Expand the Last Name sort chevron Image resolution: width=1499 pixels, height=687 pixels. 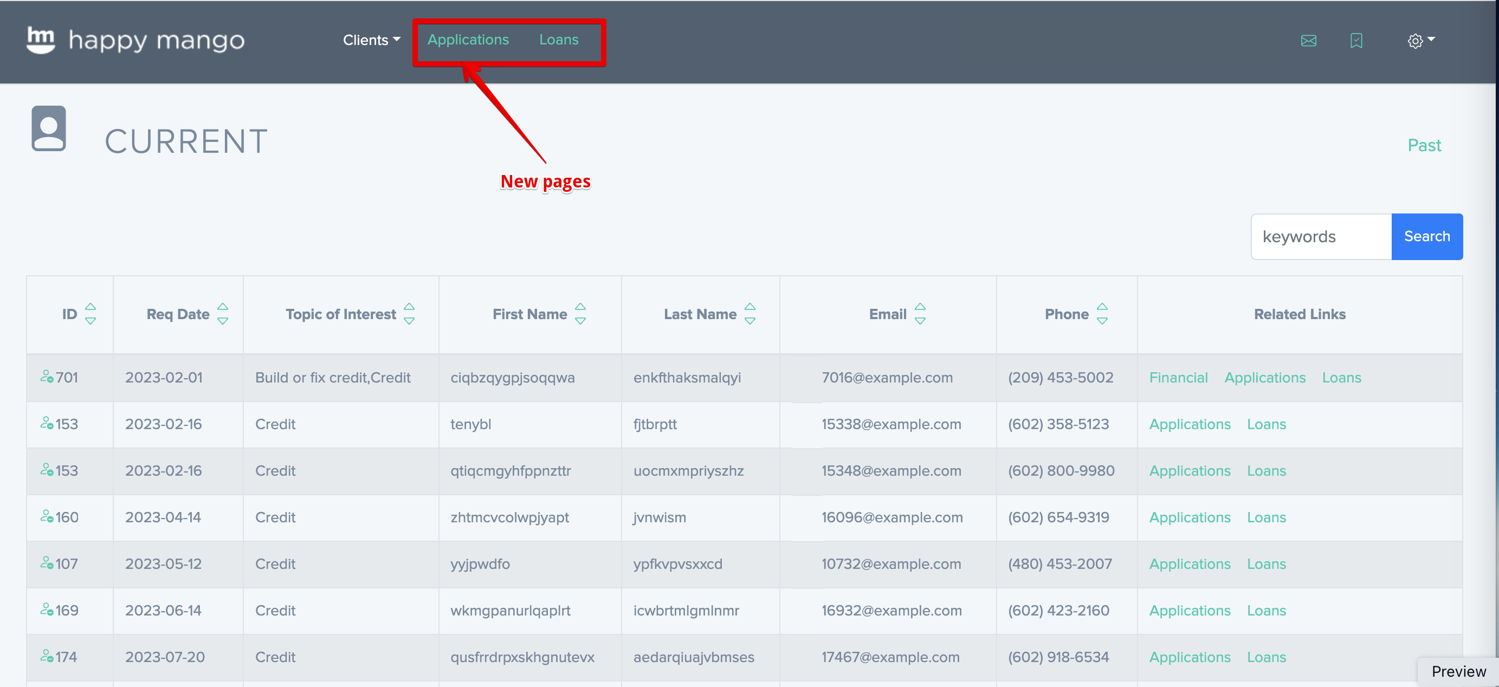click(751, 314)
